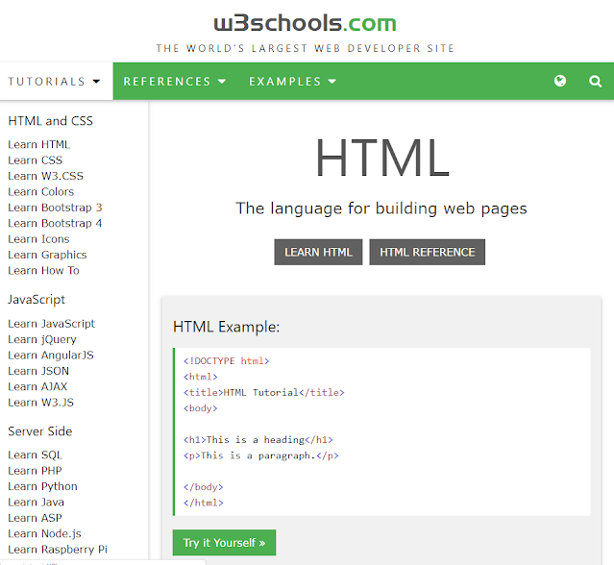614x565 pixels.
Task: Click the <title>HTML Tutorial</title> code line
Action: [264, 392]
